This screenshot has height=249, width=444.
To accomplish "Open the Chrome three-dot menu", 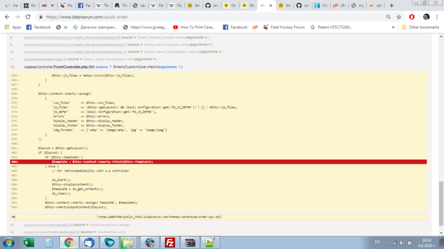I will pos(438,17).
